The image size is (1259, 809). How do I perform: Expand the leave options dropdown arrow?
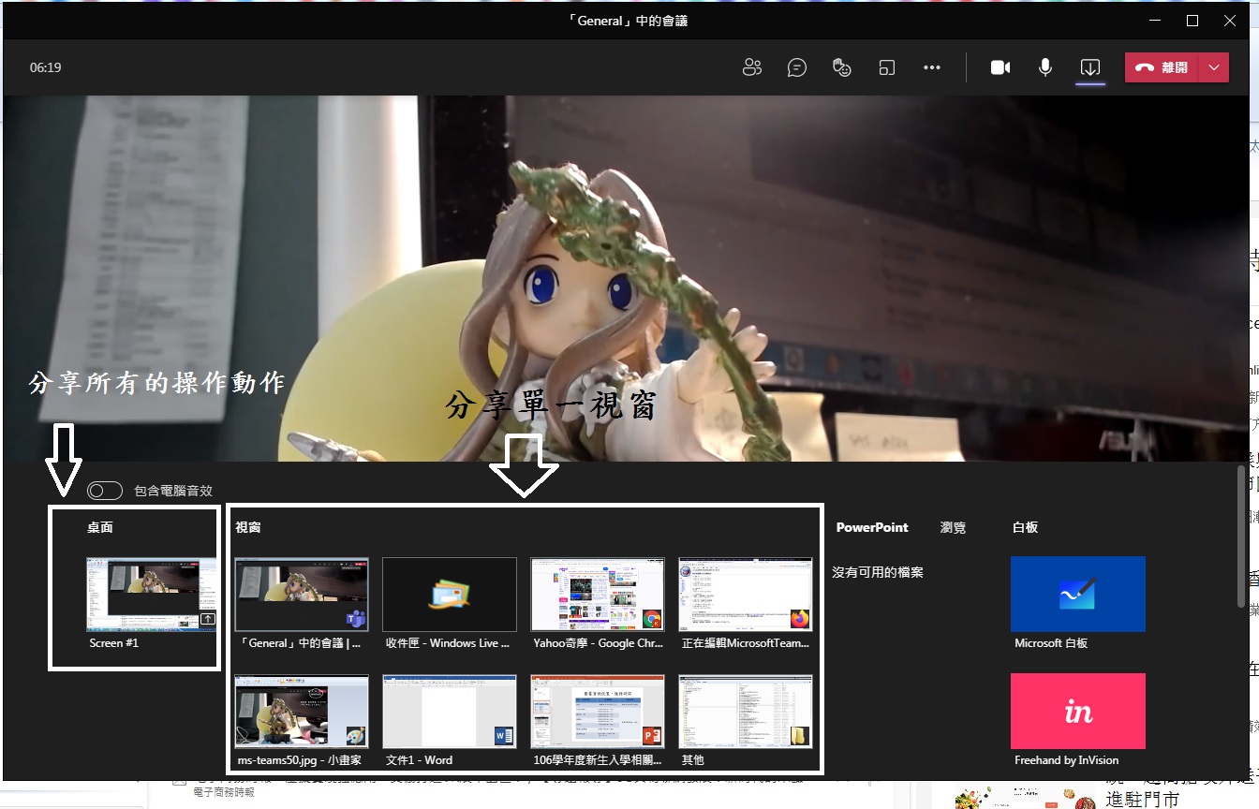(1214, 67)
